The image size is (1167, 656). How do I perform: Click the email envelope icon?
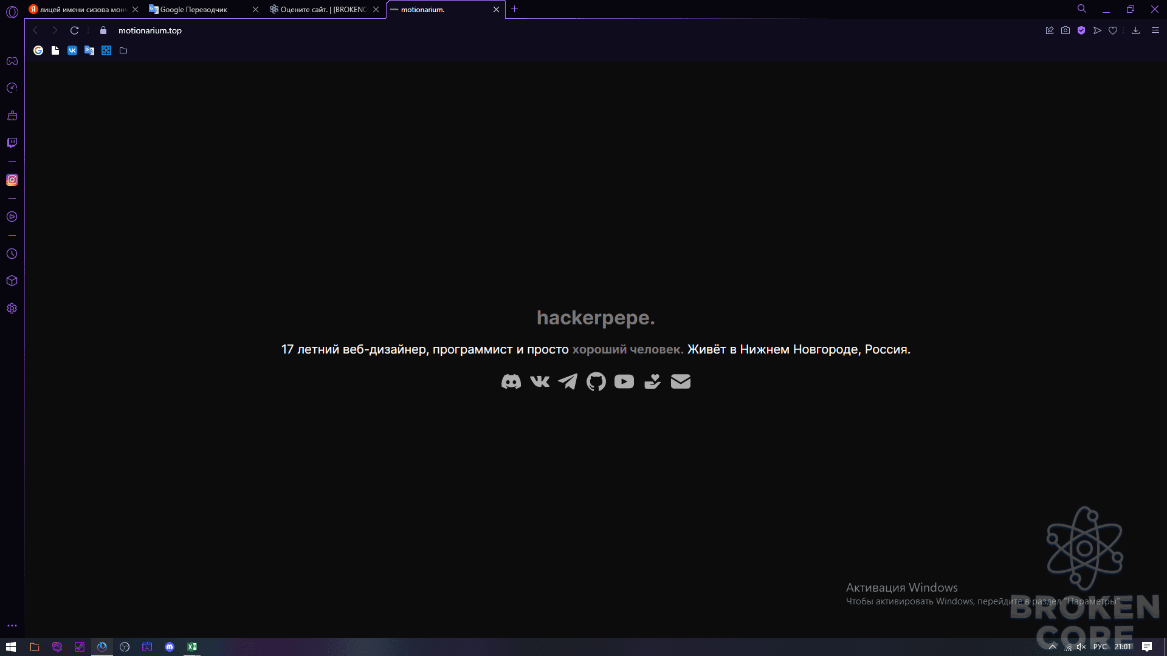pos(680,381)
